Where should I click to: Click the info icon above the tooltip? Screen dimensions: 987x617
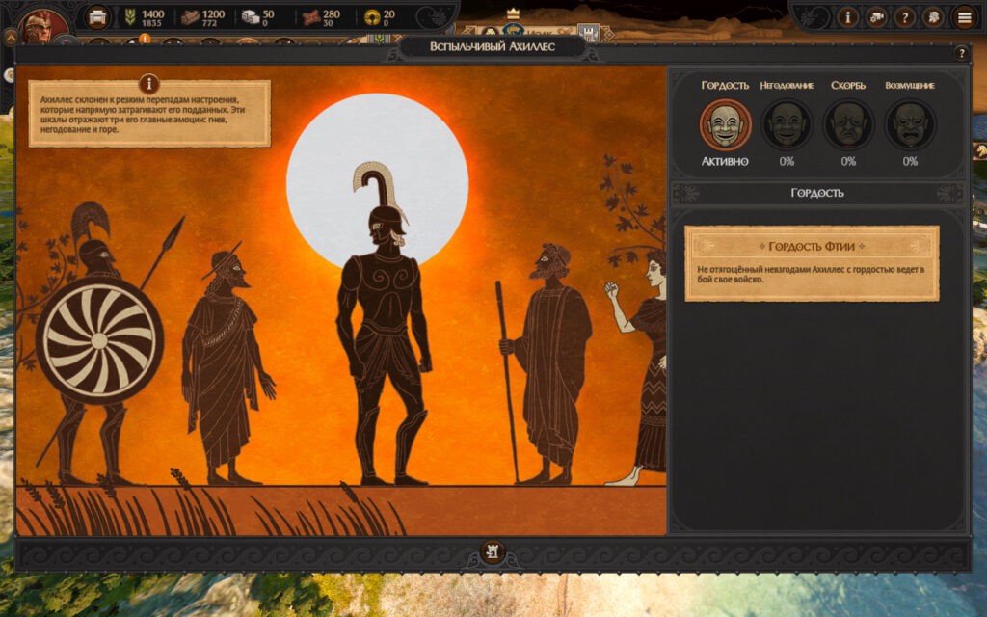149,84
